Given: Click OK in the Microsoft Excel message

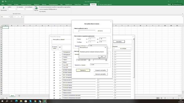Looking at the screenshot, I should click(102, 56).
